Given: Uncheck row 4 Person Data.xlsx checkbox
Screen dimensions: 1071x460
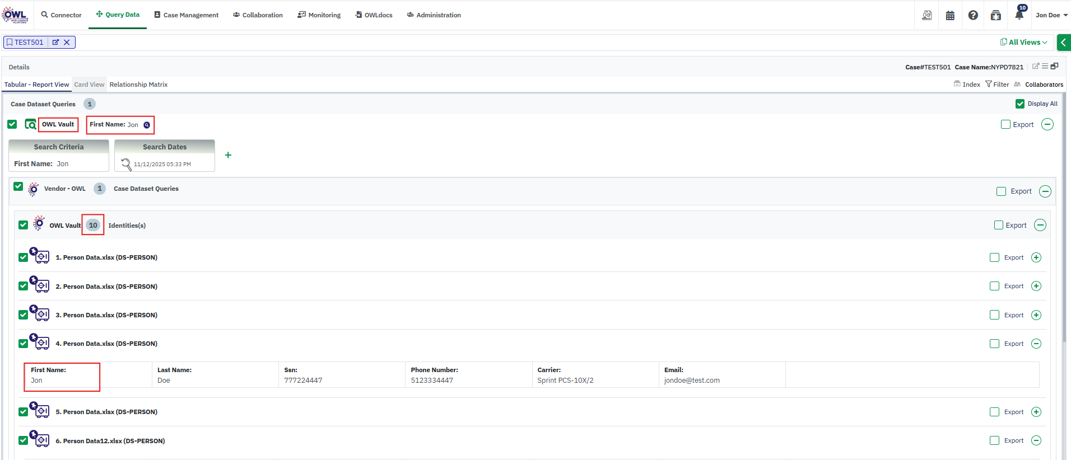Looking at the screenshot, I should (23, 344).
